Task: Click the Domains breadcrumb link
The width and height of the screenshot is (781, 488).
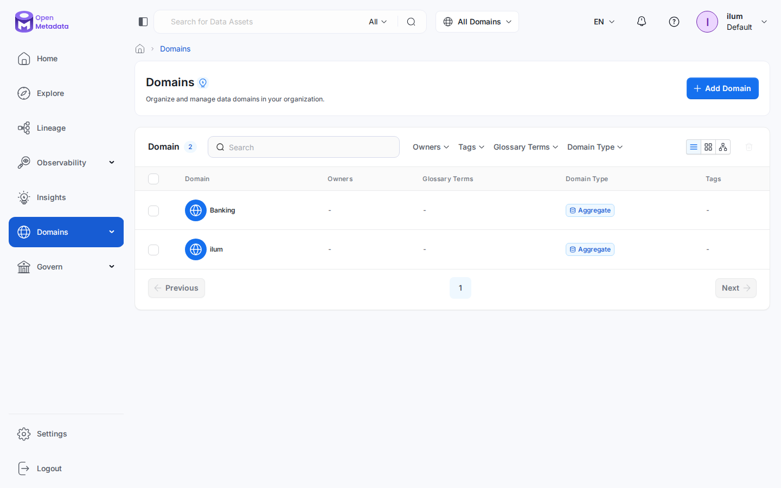Action: coord(175,49)
